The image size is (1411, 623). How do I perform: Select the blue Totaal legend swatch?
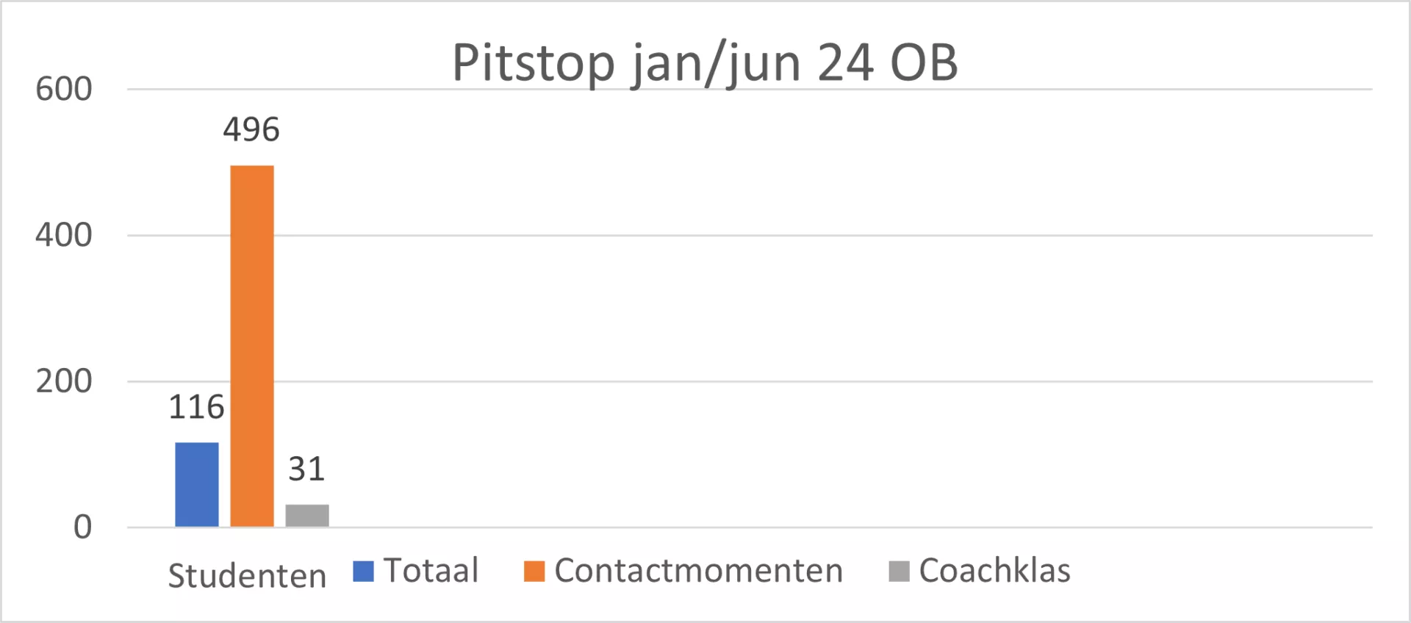coord(363,571)
